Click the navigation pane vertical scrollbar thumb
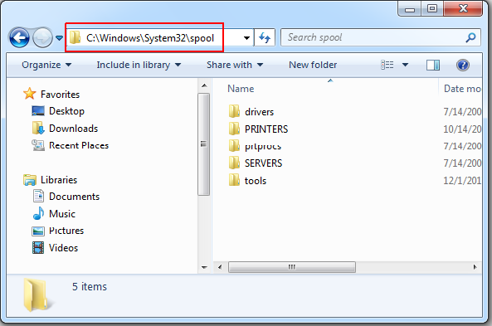This screenshot has height=326, width=492. pyautogui.click(x=204, y=144)
